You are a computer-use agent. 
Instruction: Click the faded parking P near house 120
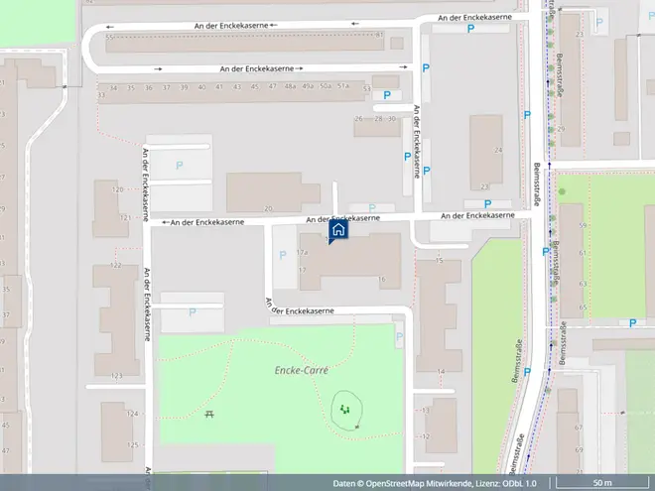(x=180, y=166)
